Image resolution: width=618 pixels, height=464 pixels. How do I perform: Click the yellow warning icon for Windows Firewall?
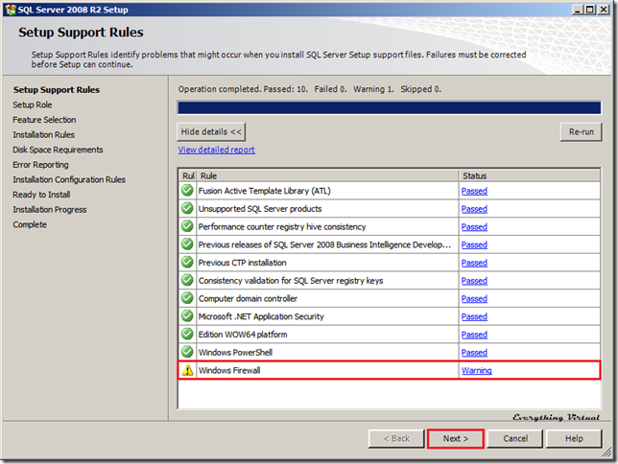[188, 370]
